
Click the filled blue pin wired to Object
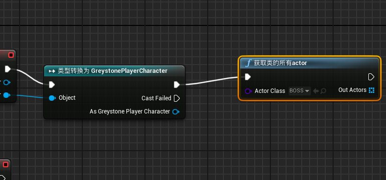[x=7, y=95]
